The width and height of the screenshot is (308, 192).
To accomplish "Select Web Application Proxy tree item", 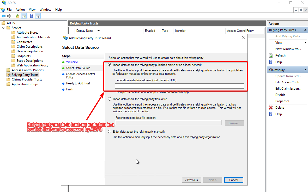I will click(32, 65).
